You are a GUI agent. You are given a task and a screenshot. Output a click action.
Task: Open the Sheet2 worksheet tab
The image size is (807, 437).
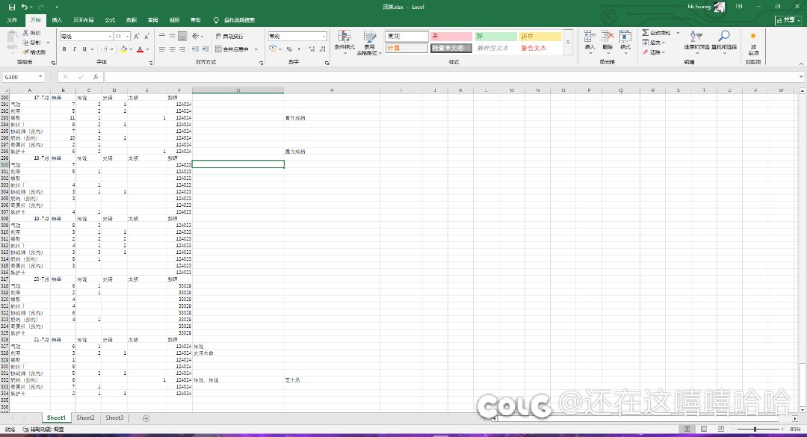pos(85,418)
